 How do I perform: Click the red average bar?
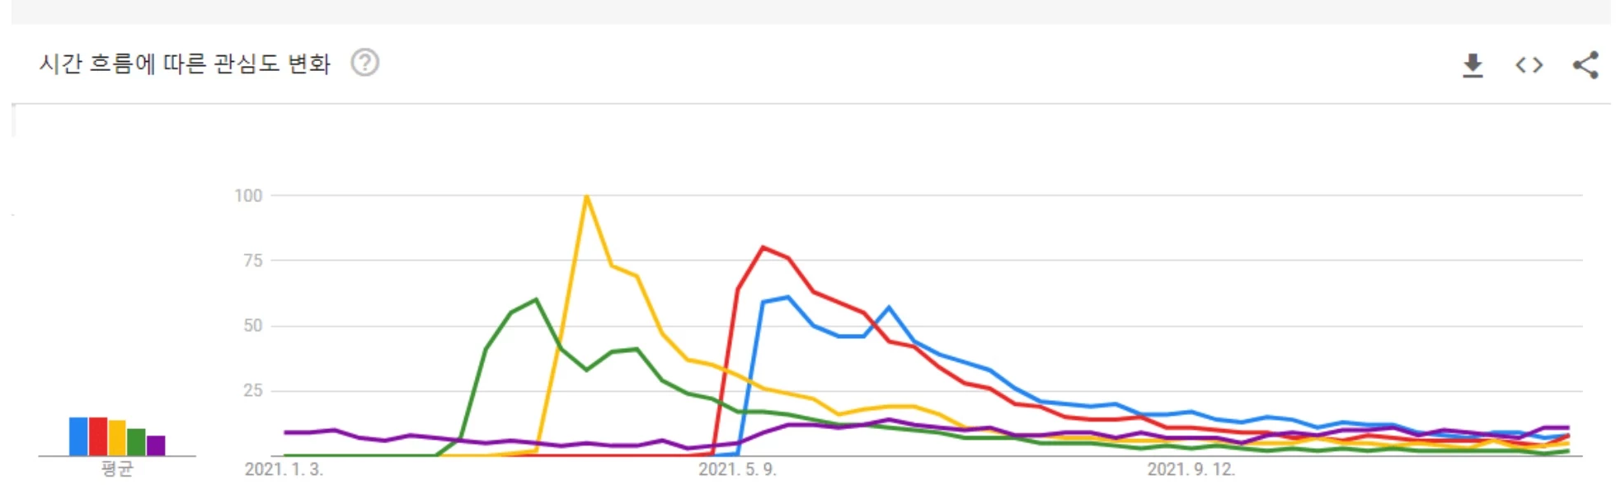pyautogui.click(x=98, y=436)
